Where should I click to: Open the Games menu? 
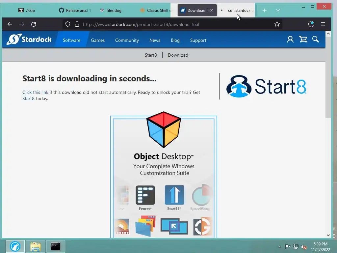coord(98,40)
